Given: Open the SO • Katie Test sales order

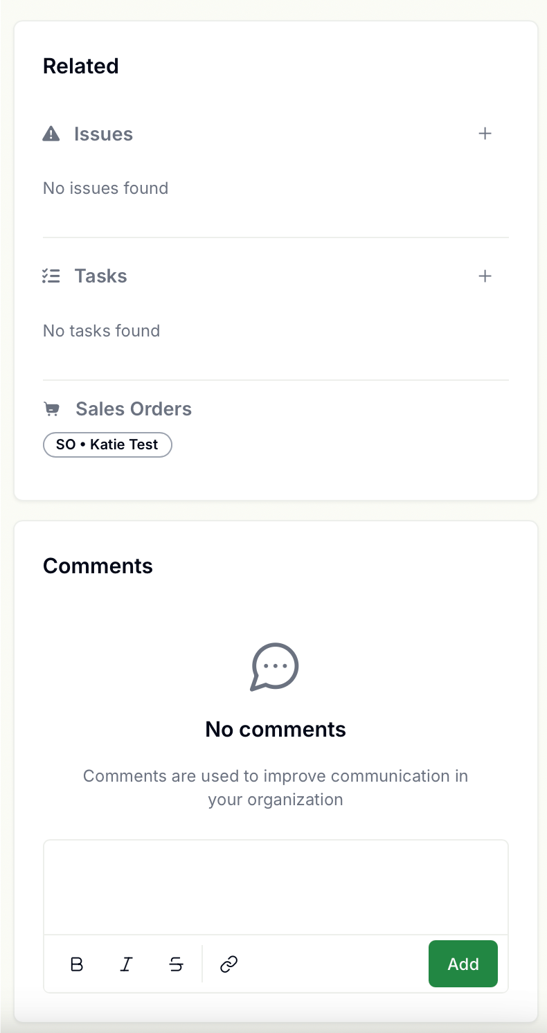Looking at the screenshot, I should 107,444.
